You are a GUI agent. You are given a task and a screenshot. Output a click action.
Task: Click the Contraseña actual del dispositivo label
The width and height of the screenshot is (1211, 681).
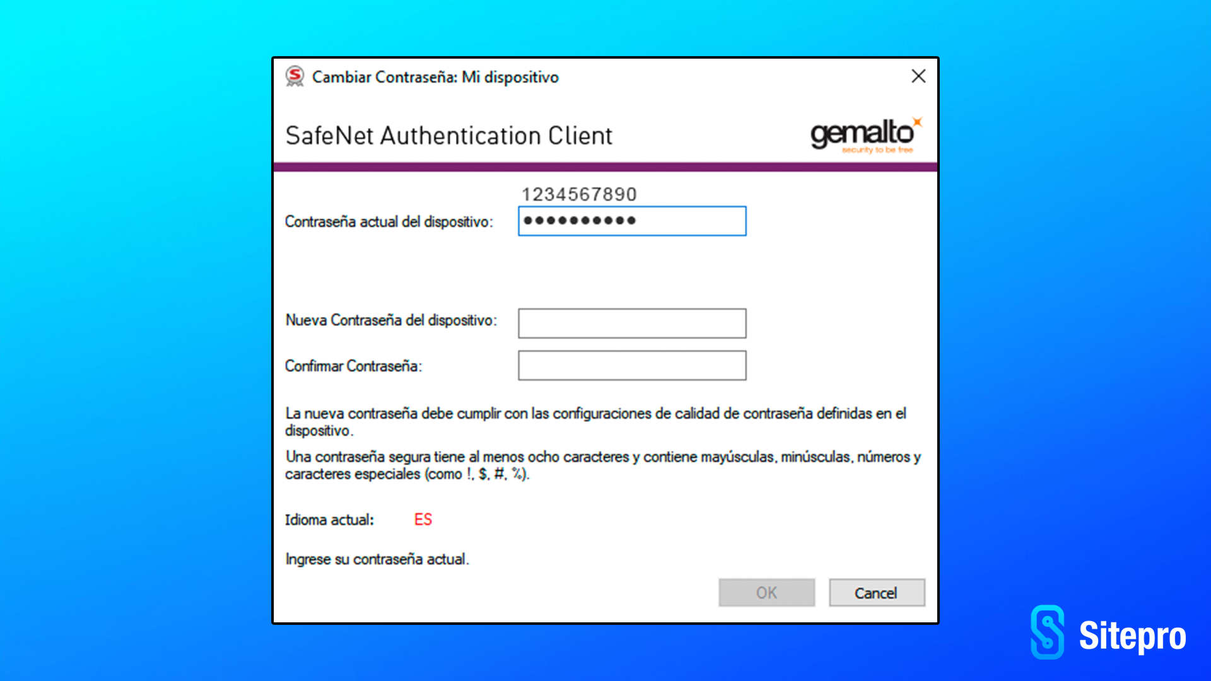tap(389, 222)
